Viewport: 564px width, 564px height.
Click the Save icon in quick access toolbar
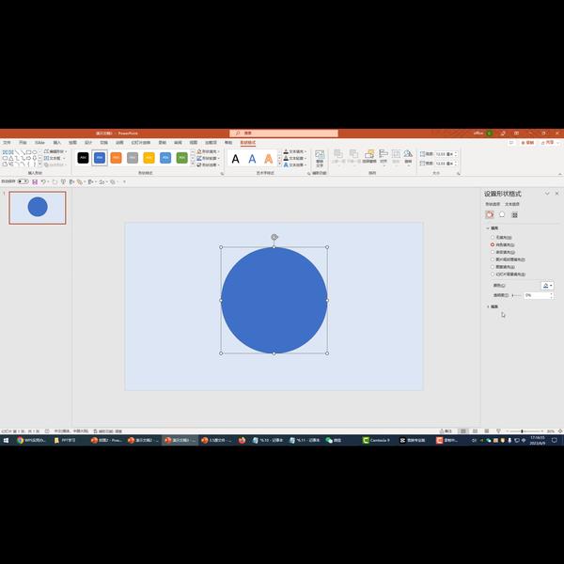[35, 182]
